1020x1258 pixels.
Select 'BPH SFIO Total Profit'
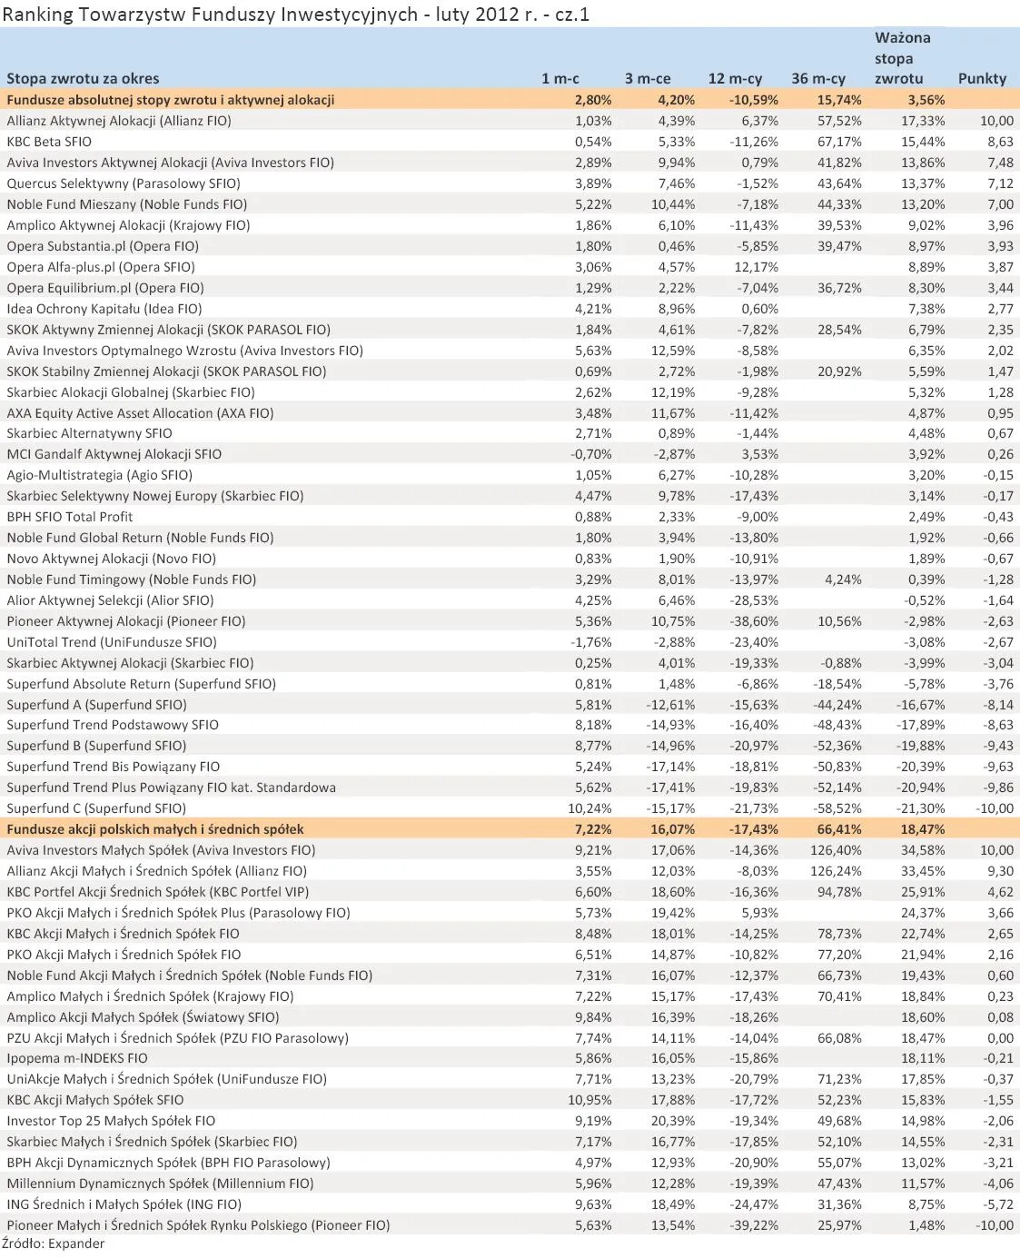point(70,517)
